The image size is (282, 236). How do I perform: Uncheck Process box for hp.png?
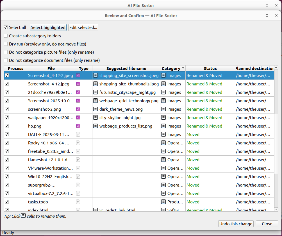coord(7,126)
